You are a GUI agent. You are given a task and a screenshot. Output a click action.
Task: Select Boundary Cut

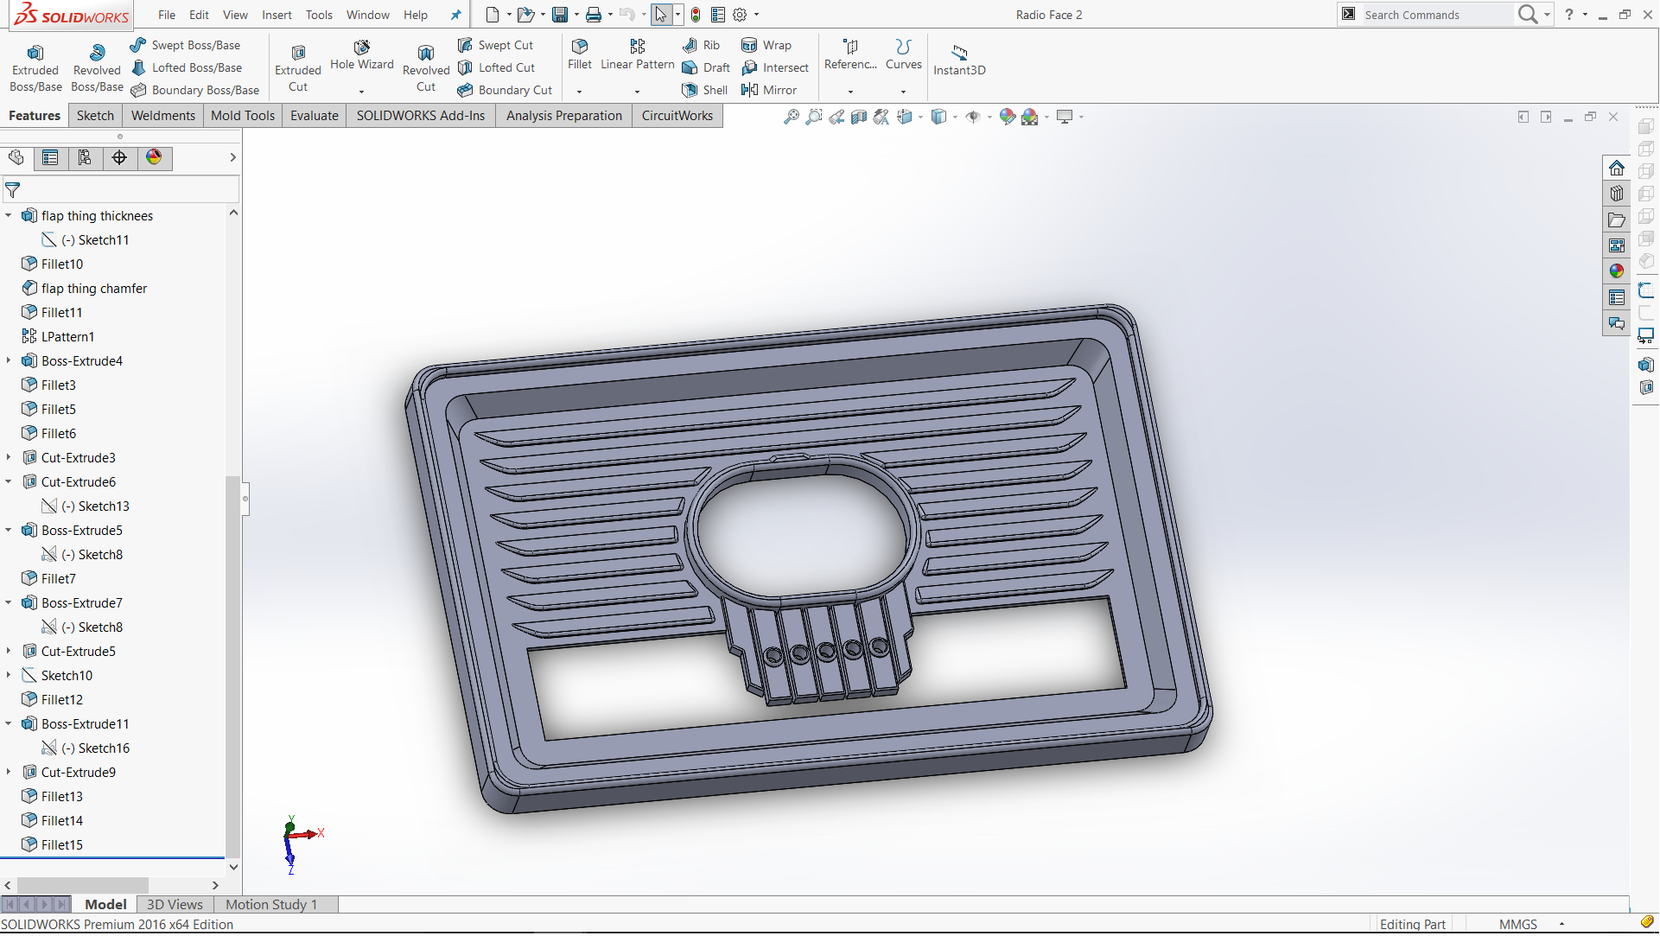(x=506, y=90)
